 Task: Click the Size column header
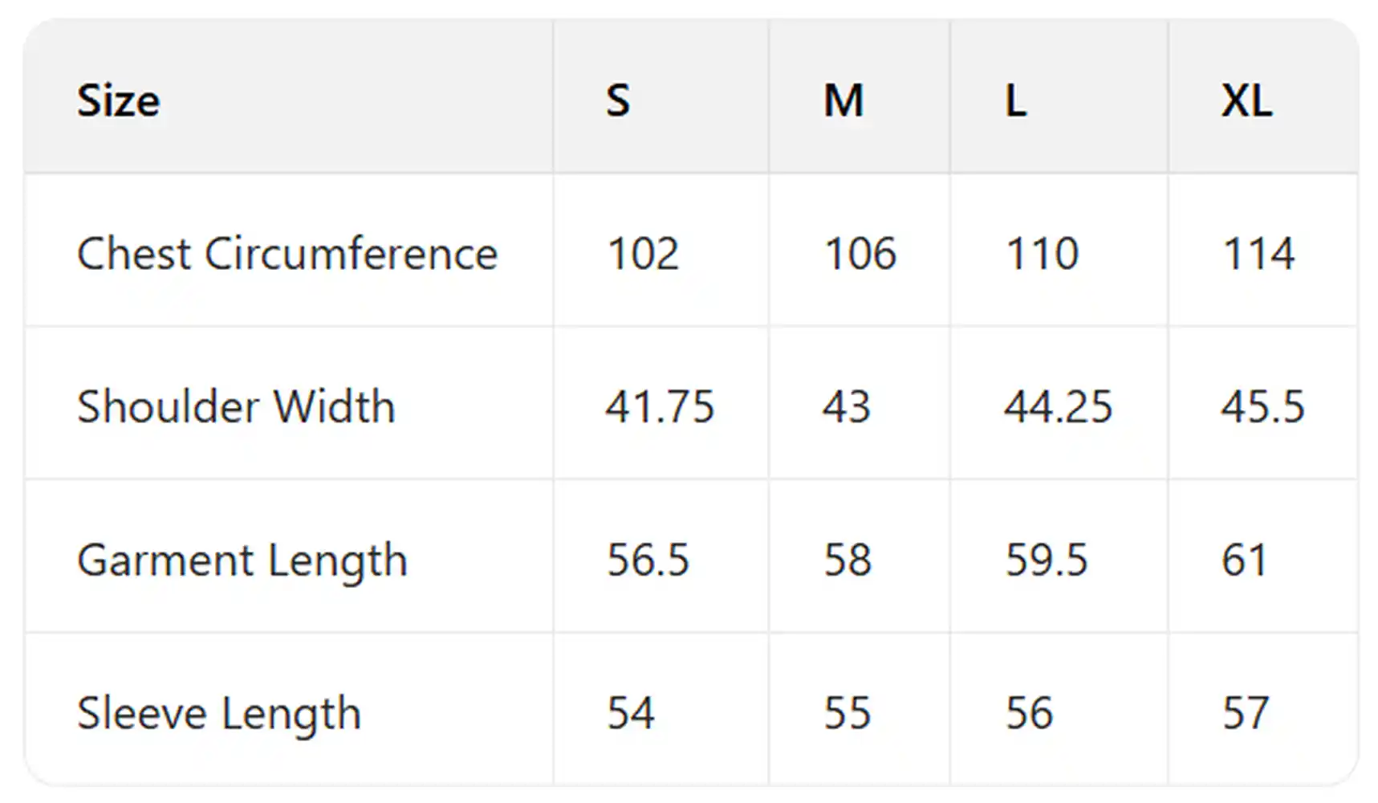click(x=119, y=101)
